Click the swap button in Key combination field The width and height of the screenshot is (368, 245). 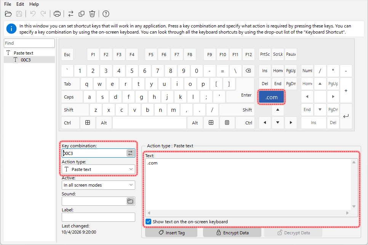click(130, 153)
